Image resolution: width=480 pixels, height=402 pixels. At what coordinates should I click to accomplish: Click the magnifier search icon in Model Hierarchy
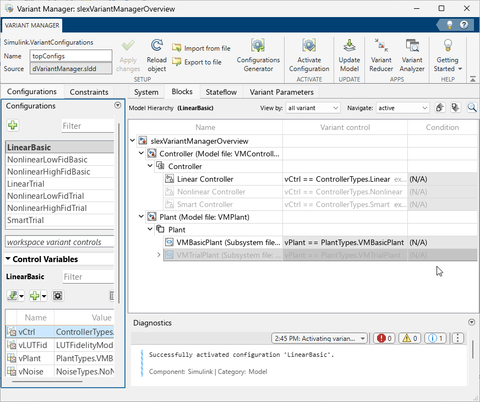coord(472,108)
